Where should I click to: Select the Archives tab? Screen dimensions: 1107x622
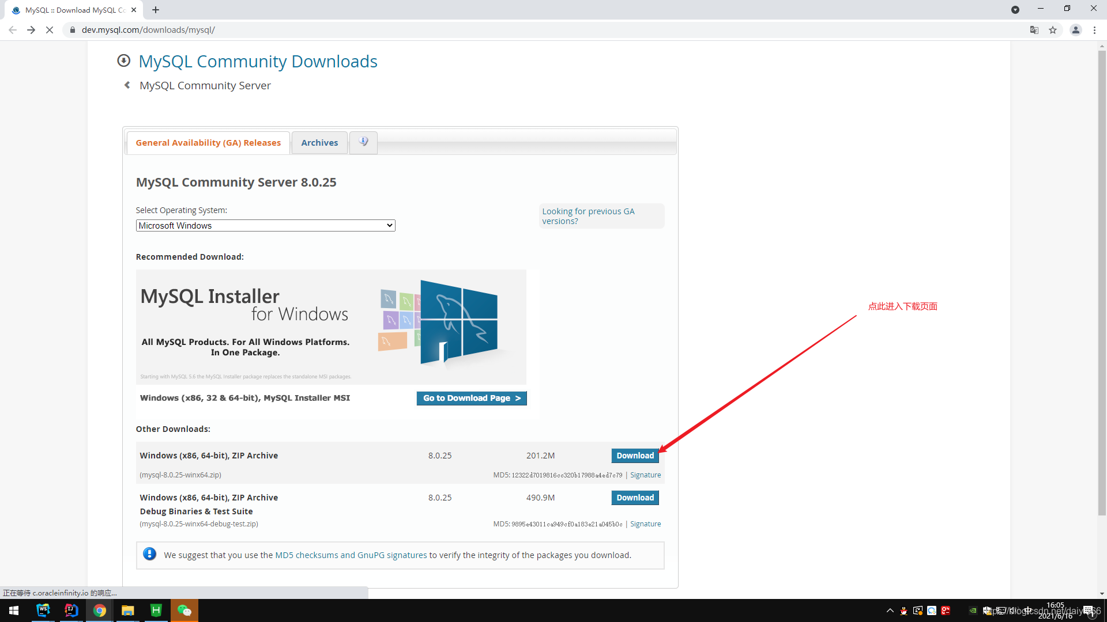[319, 142]
